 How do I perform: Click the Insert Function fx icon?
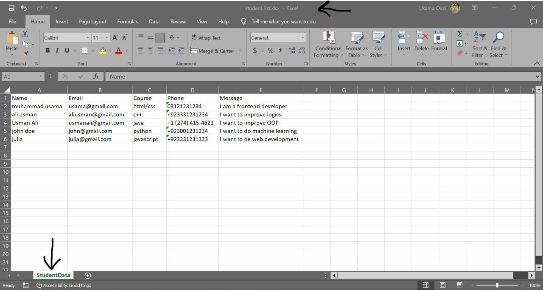[x=96, y=76]
